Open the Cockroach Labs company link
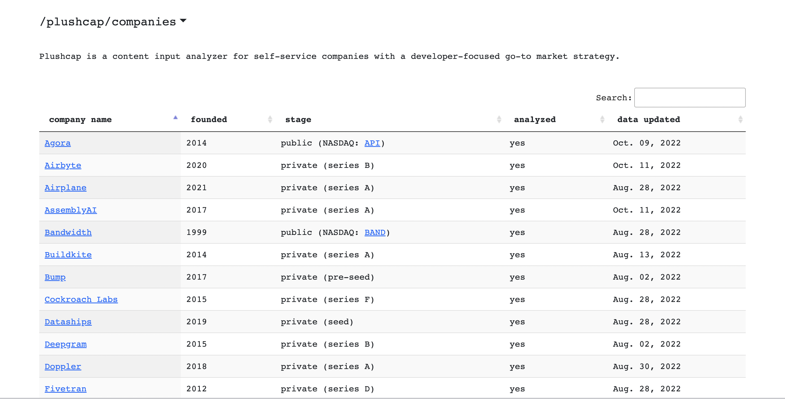This screenshot has width=785, height=399. pos(81,299)
